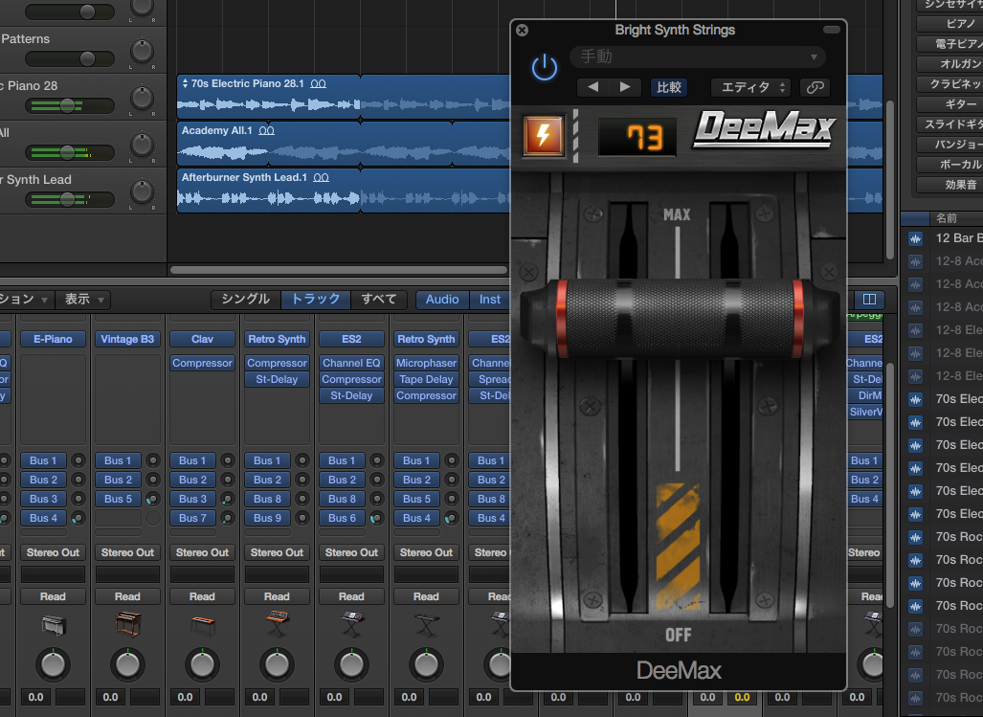
Task: Switch mixer to すべて view
Action: tap(379, 300)
